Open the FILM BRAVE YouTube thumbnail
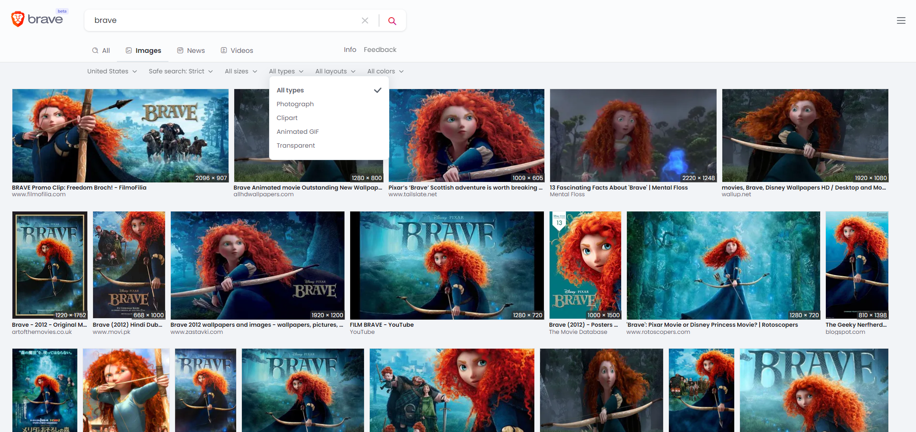The image size is (916, 432). click(x=447, y=265)
